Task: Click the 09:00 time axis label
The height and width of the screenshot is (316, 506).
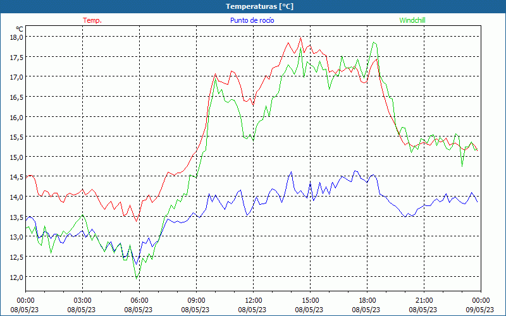Action: coord(196,301)
